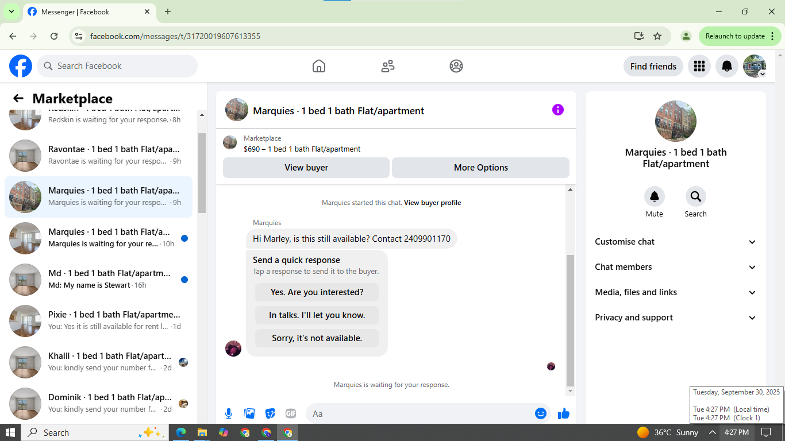Viewport: 785px width, 441px height.
Task: View site information icon in address bar
Action: [79, 36]
